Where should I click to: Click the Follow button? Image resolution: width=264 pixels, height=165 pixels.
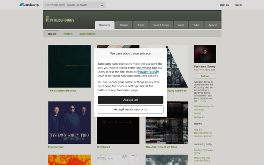point(205,76)
